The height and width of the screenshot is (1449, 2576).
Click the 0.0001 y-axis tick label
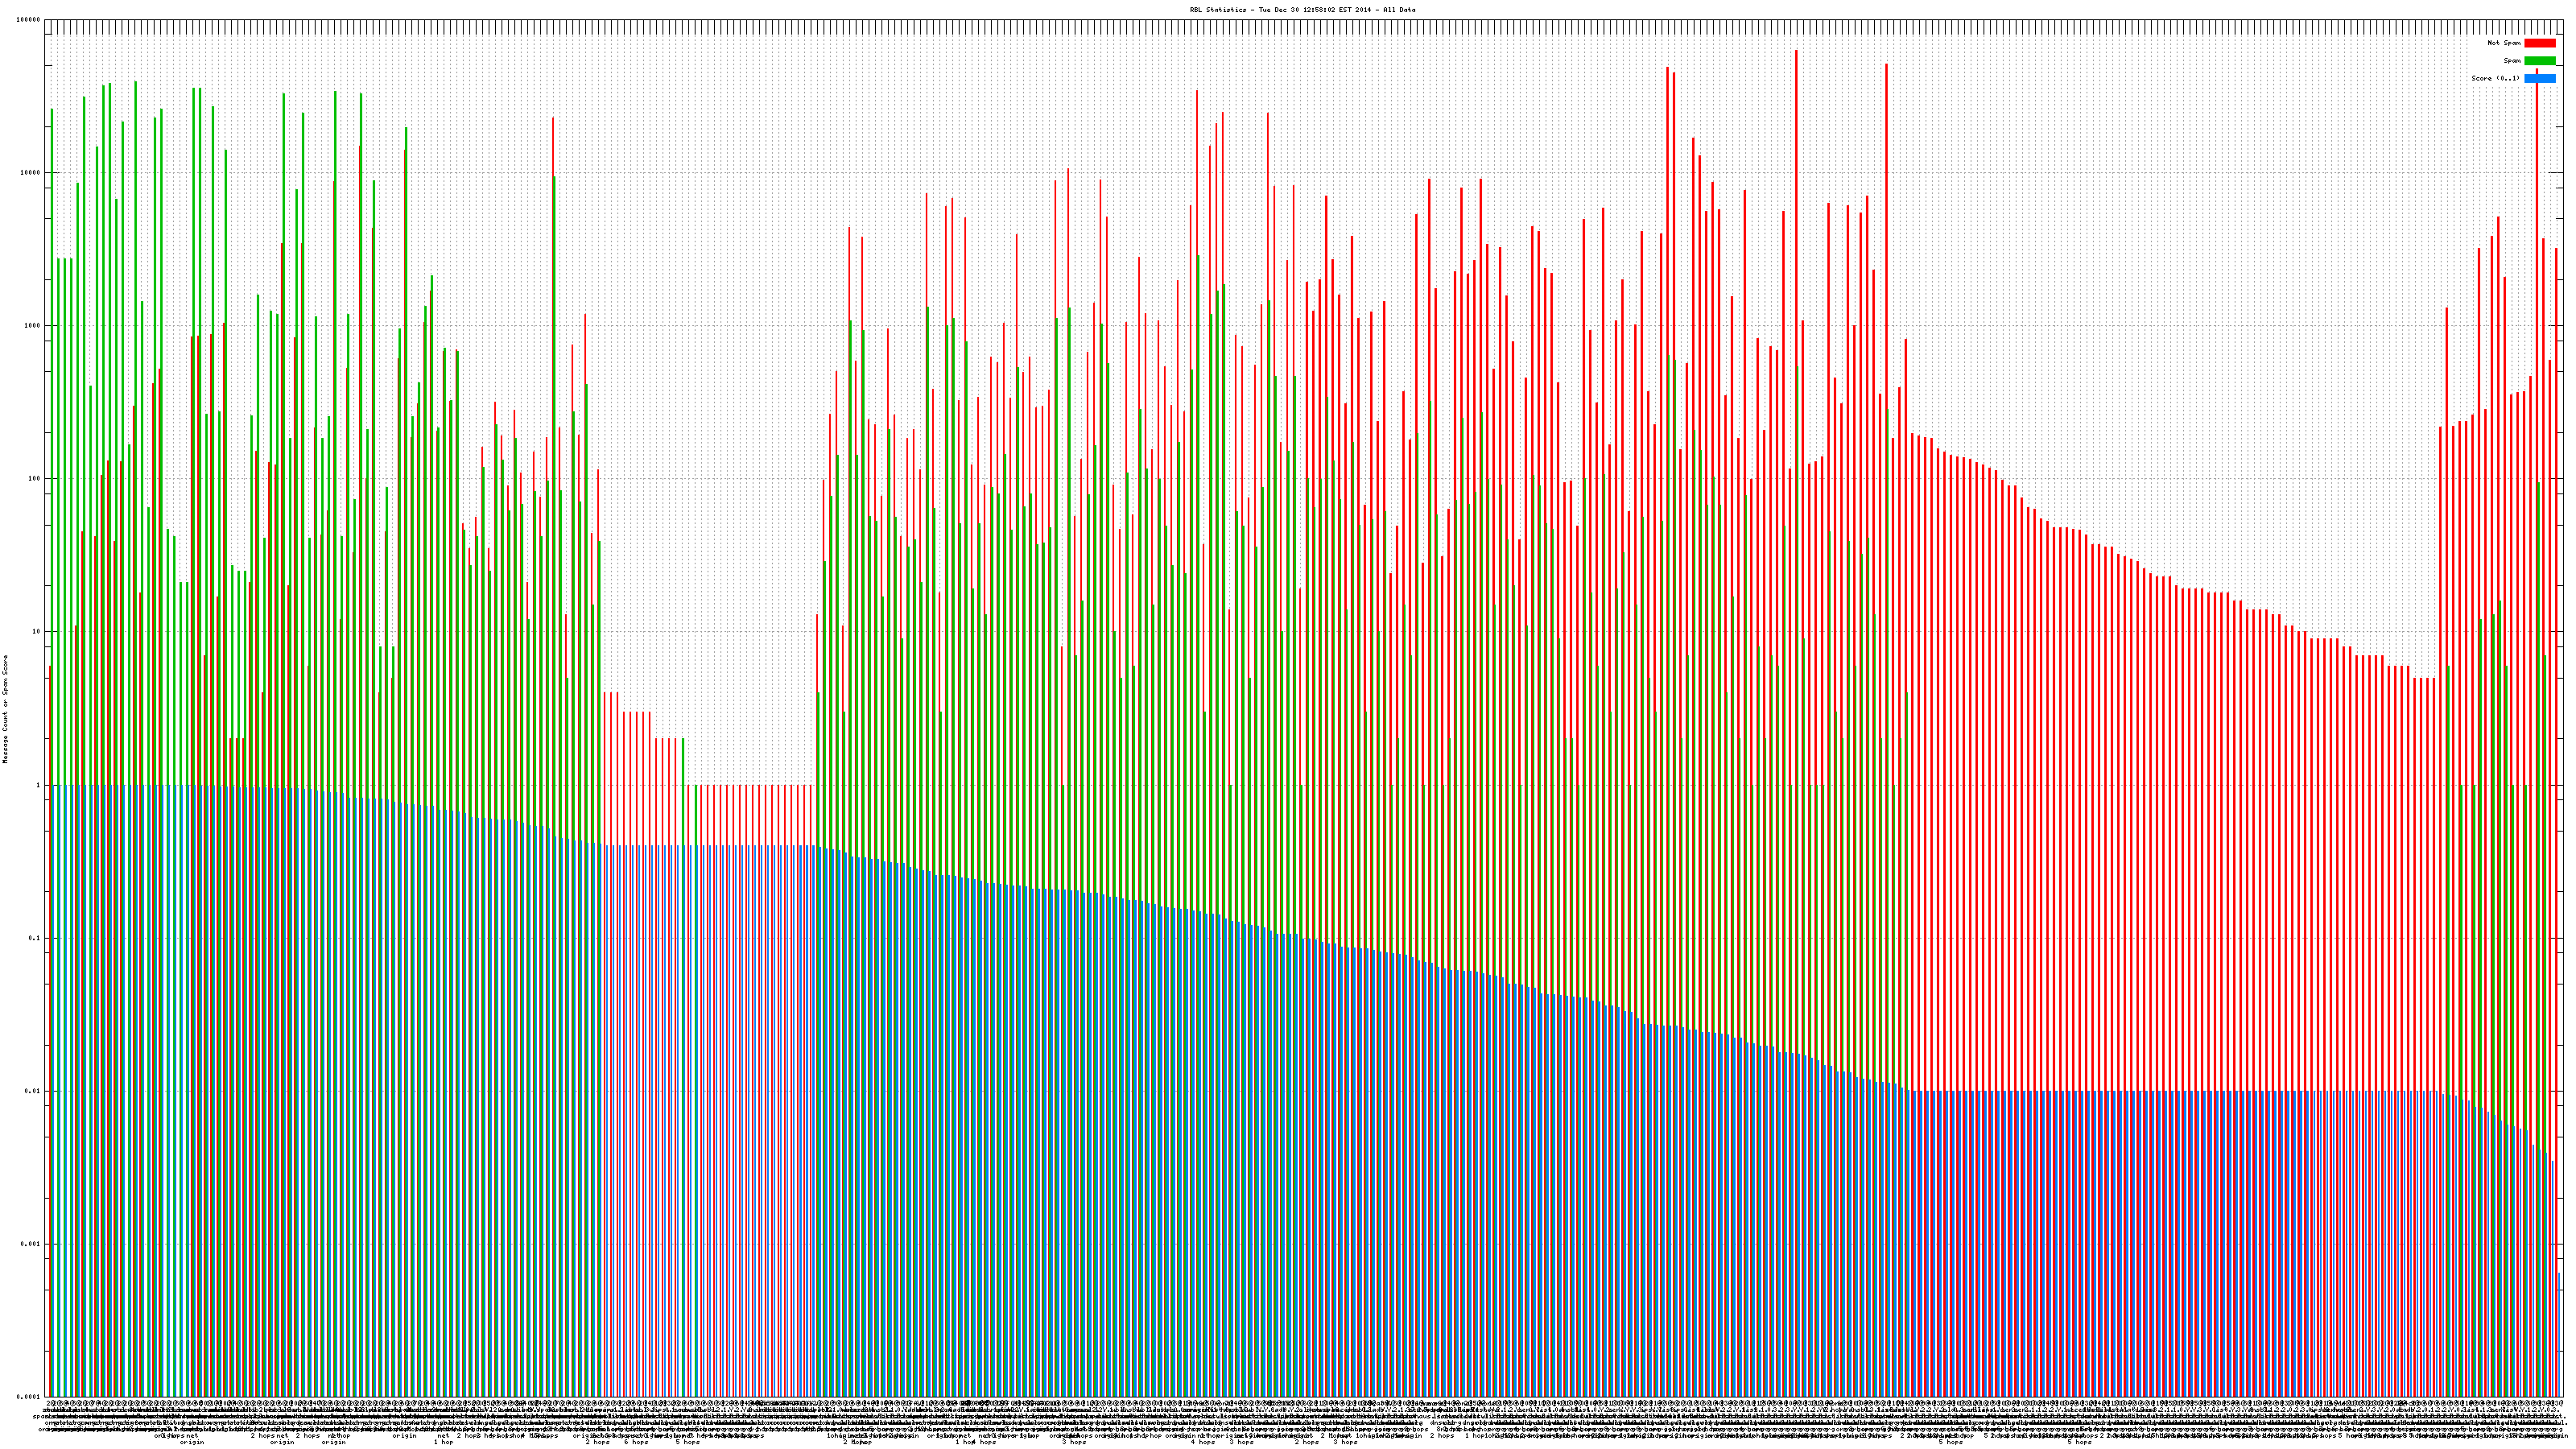28,1397
